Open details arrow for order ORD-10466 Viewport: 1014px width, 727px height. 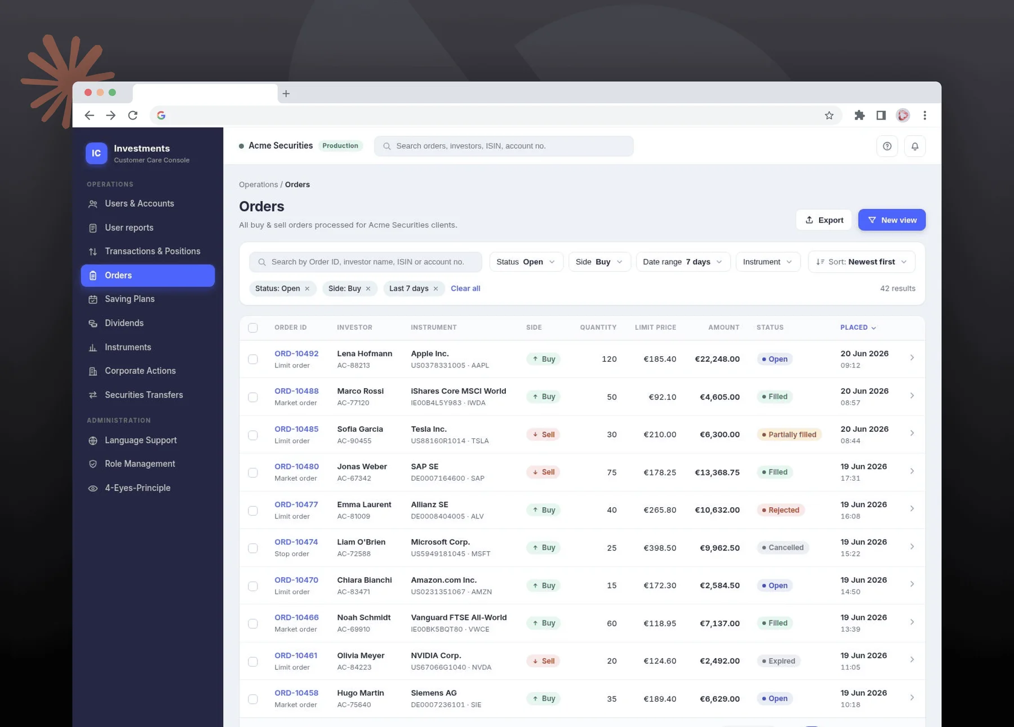(912, 622)
